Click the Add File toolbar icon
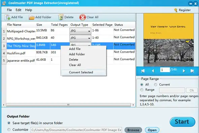199x133 pixels. click(7, 17)
